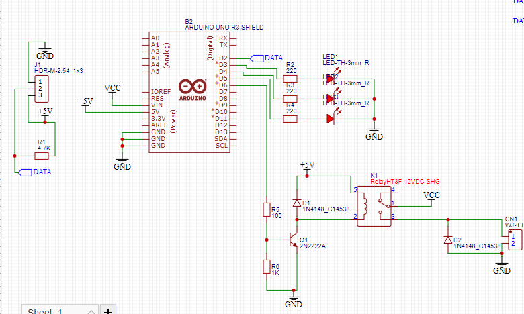Expand the Sheet_1 tab arrow
The width and height of the screenshot is (524, 314).
click(x=91, y=312)
